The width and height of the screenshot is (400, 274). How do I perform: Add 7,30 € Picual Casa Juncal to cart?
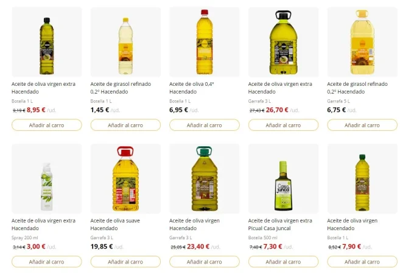coord(283,262)
